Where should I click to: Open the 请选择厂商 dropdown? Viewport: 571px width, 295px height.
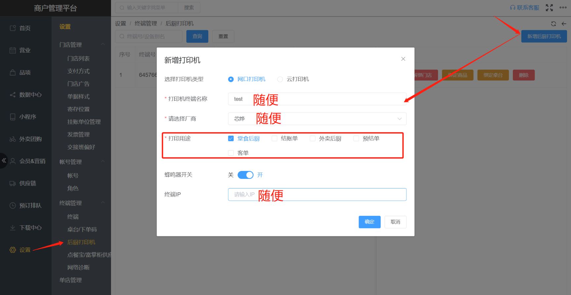pos(317,119)
